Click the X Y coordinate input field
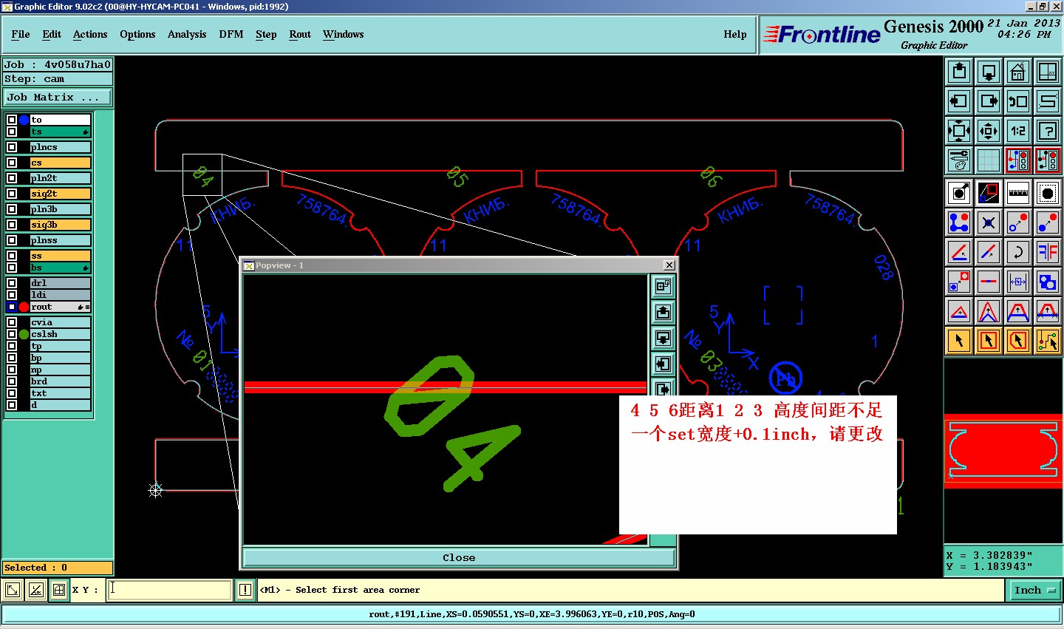Screen dimensions: 1064x629 [x=170, y=589]
